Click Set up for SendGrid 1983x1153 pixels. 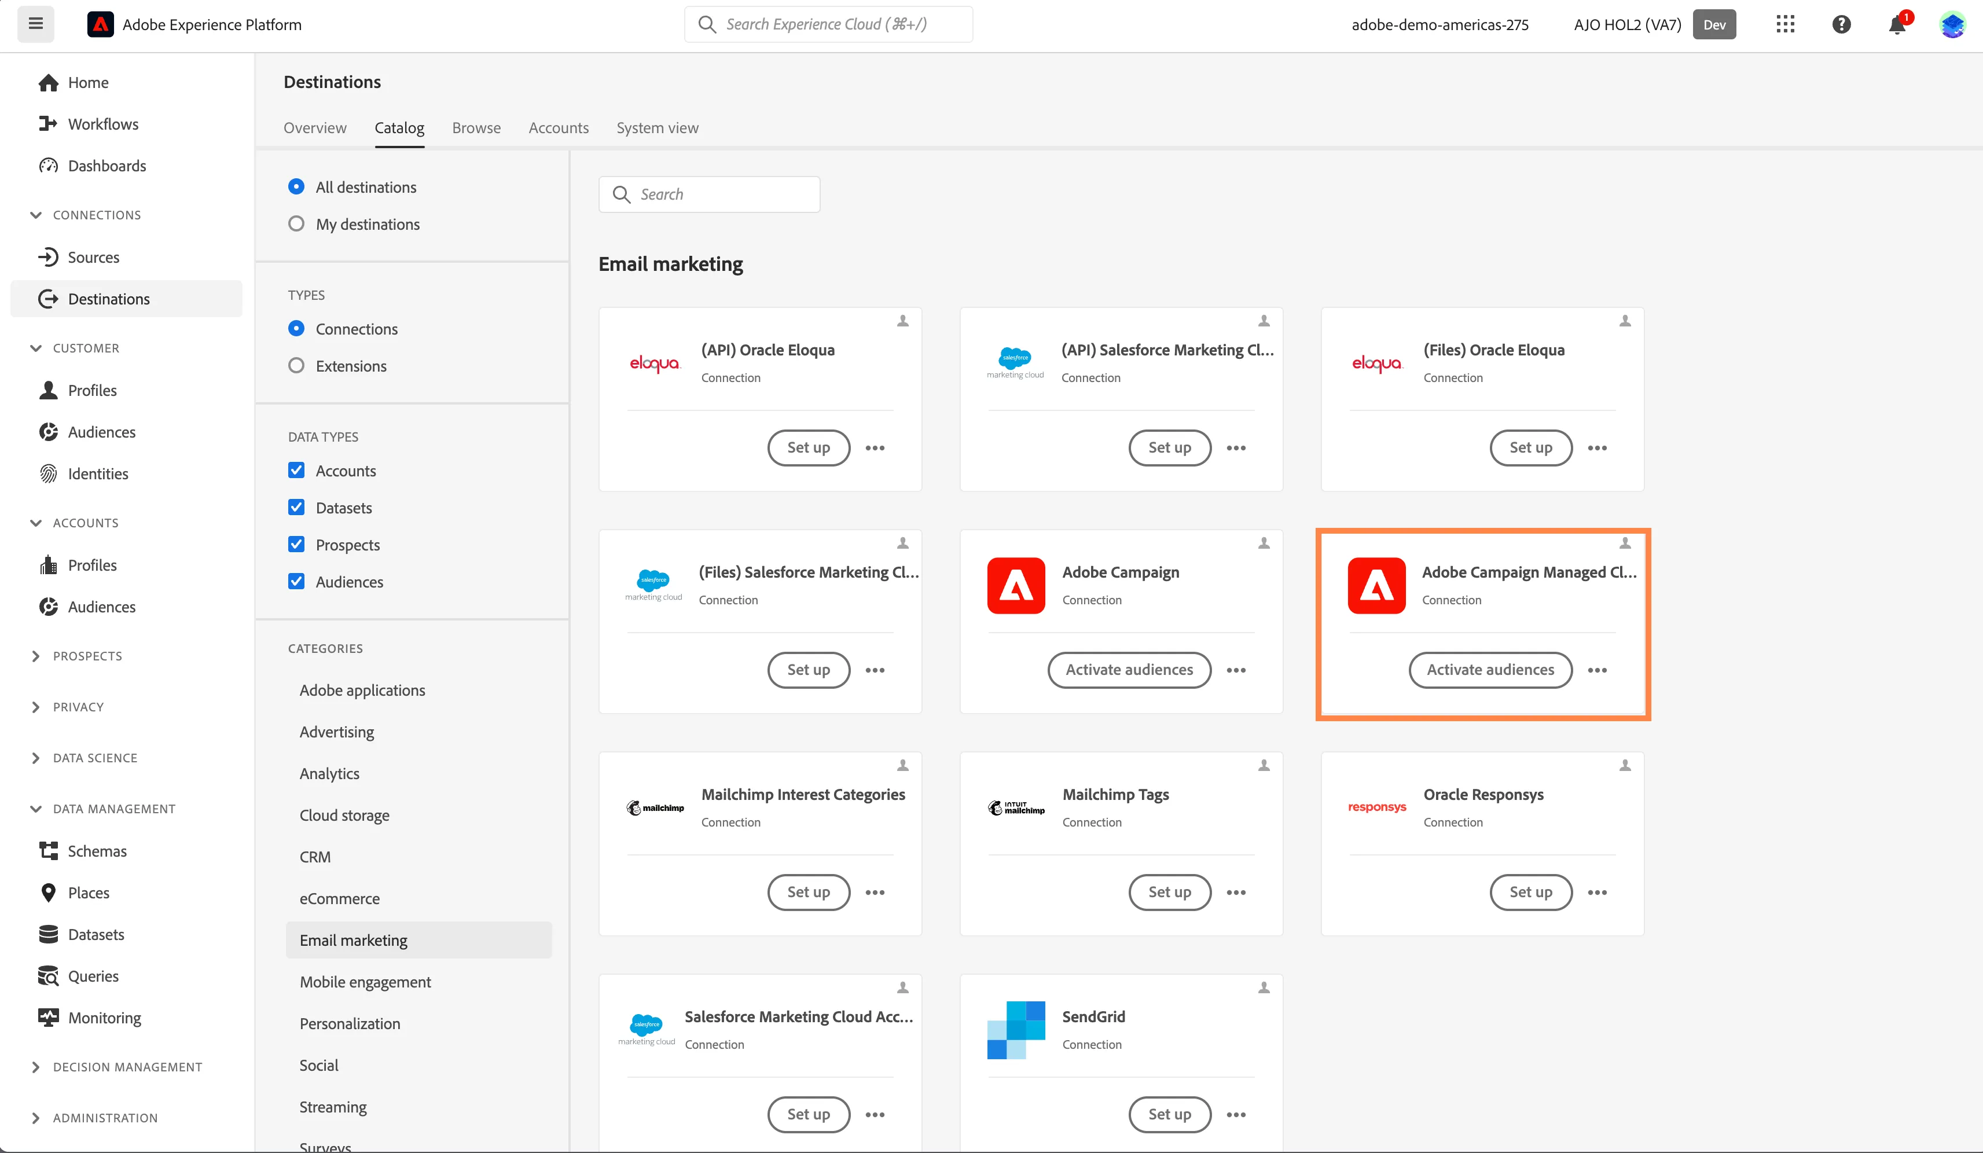click(x=1169, y=1114)
